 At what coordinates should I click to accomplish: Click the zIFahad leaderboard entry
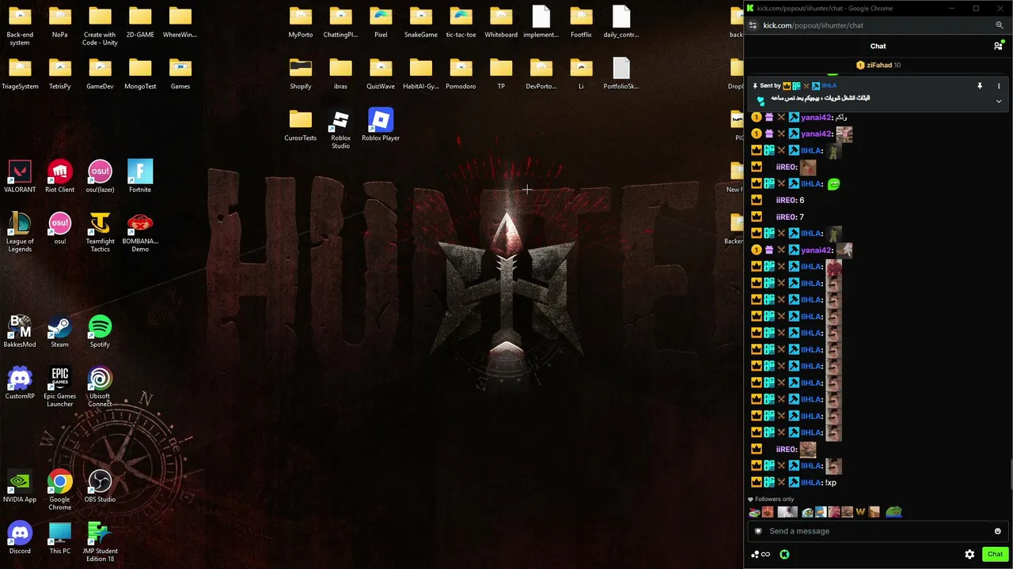click(x=878, y=65)
